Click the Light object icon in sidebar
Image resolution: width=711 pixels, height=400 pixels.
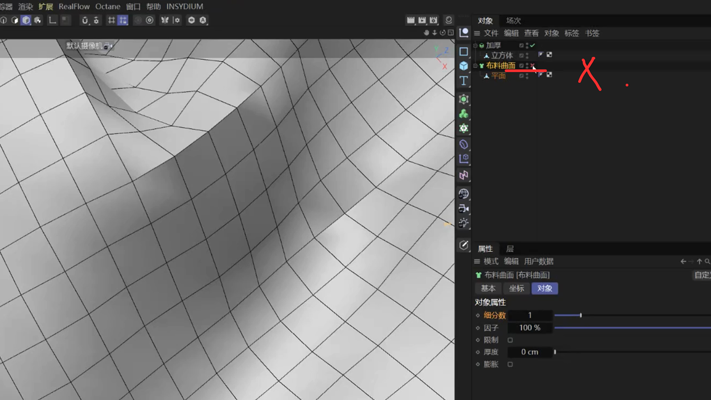464,223
